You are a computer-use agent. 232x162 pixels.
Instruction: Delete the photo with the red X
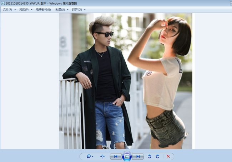pos(168,156)
